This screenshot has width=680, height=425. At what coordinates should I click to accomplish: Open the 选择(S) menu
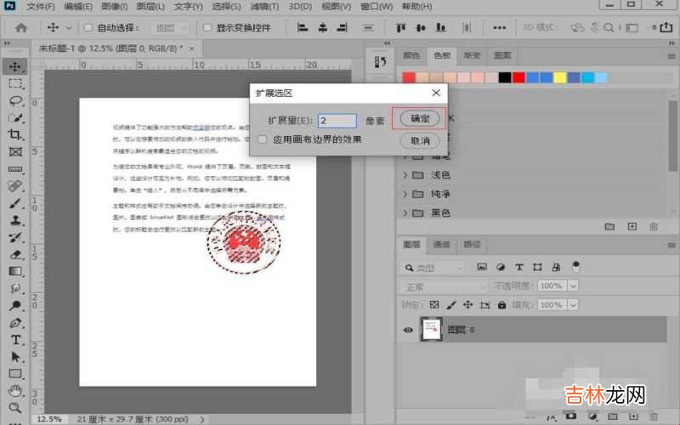[226, 7]
